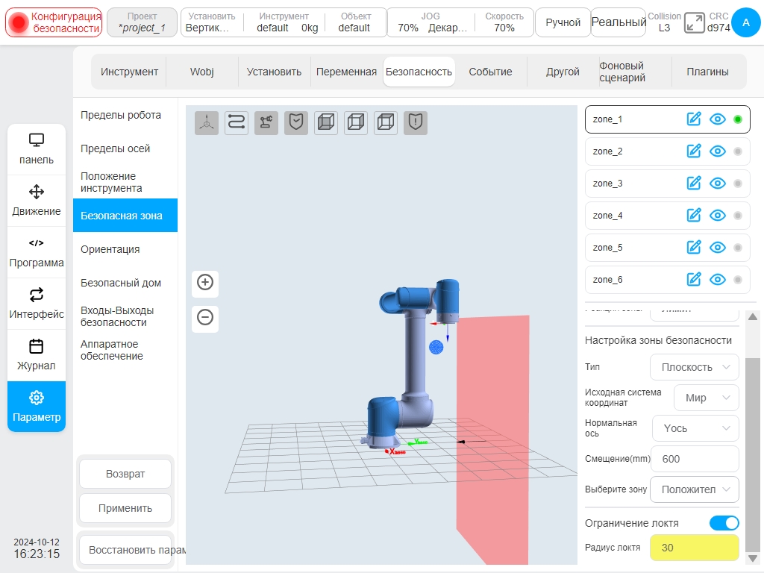The image size is (764, 573).
Task: Click the Ручной mode button
Action: click(563, 22)
